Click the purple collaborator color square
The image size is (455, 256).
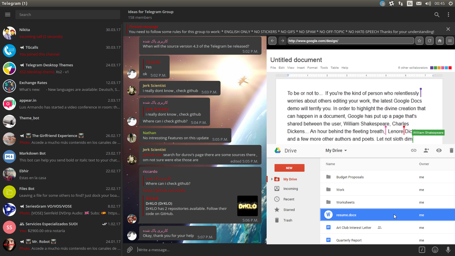(x=432, y=68)
